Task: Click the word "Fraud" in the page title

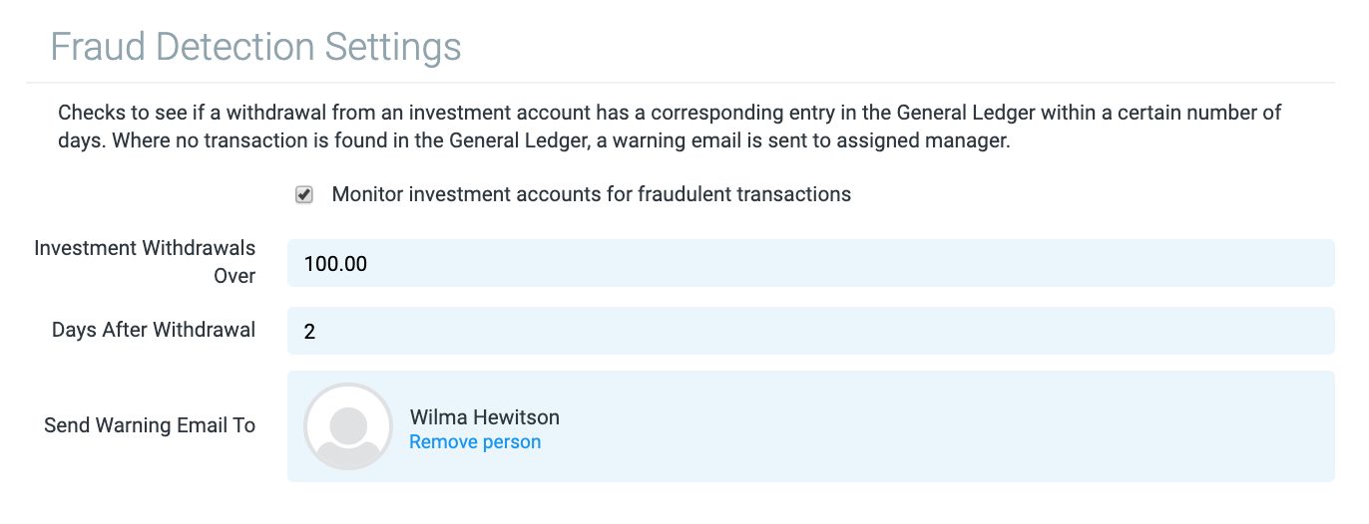Action: tap(96, 47)
